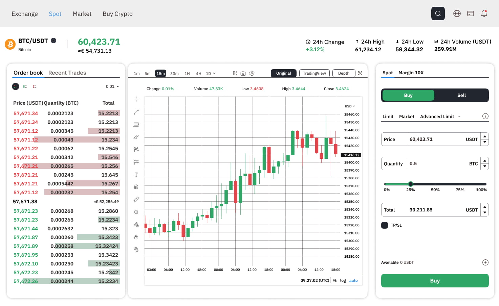Screen dimensions: 499x306
Task: Open the Market page from the top navigation
Action: tap(82, 14)
